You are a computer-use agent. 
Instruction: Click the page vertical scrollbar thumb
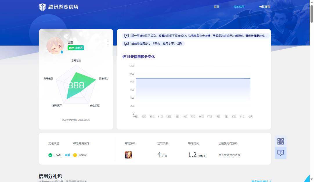pos(312,14)
